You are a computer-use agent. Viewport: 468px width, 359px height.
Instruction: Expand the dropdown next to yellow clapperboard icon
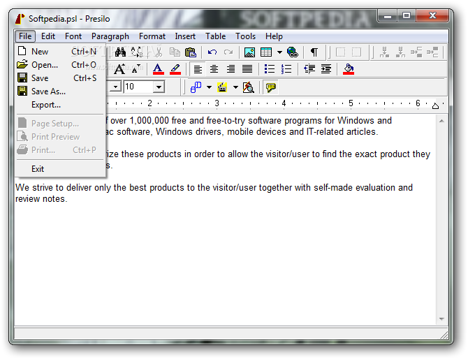point(235,87)
